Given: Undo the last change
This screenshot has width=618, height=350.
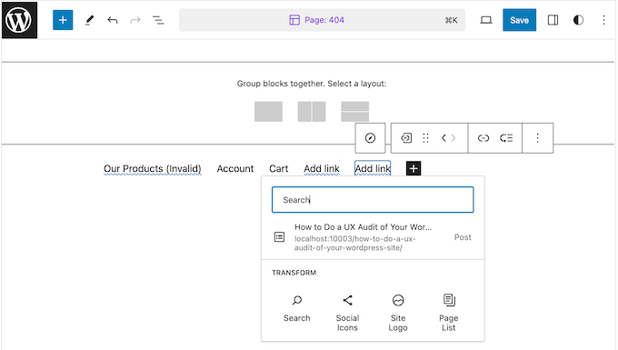Looking at the screenshot, I should (x=113, y=20).
